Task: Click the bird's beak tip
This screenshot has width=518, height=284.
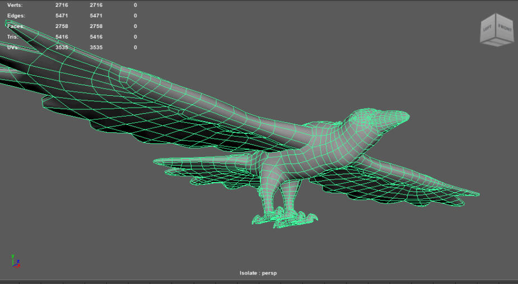Action: tap(407, 116)
